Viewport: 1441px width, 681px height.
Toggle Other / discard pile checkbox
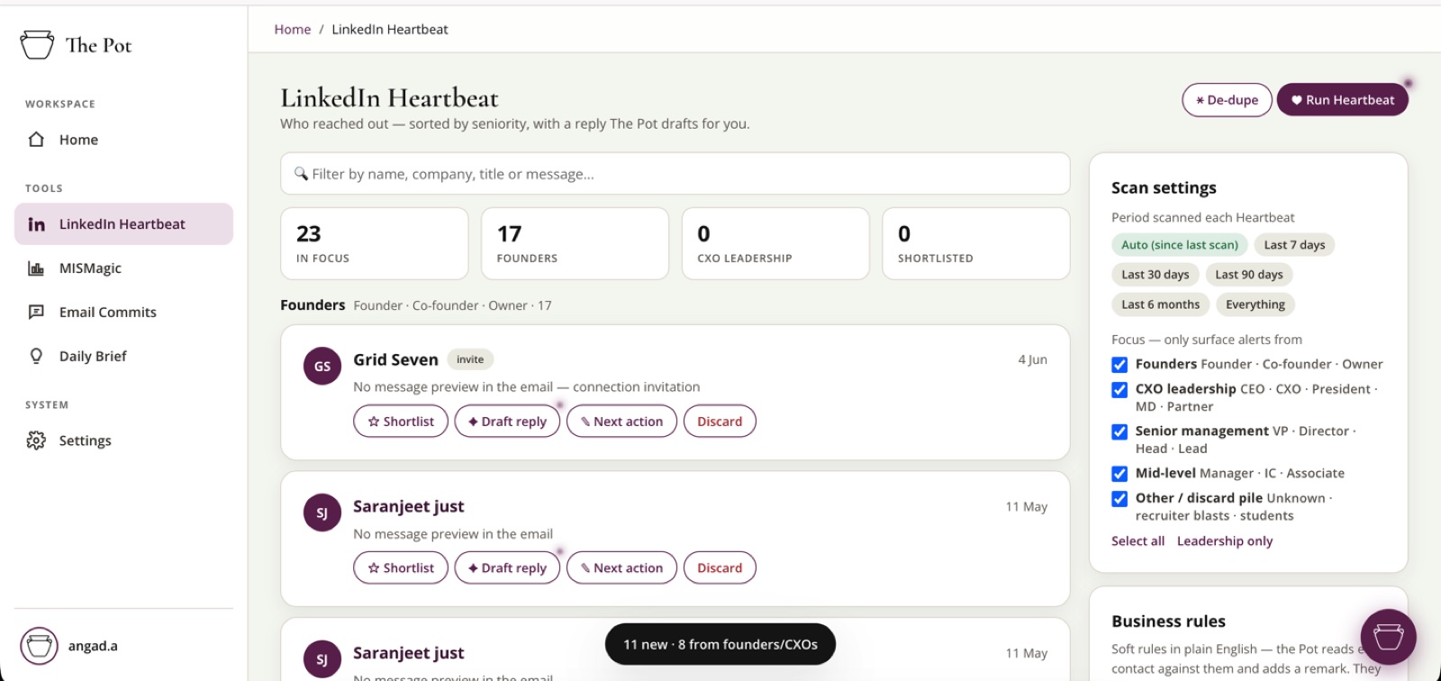click(x=1119, y=499)
